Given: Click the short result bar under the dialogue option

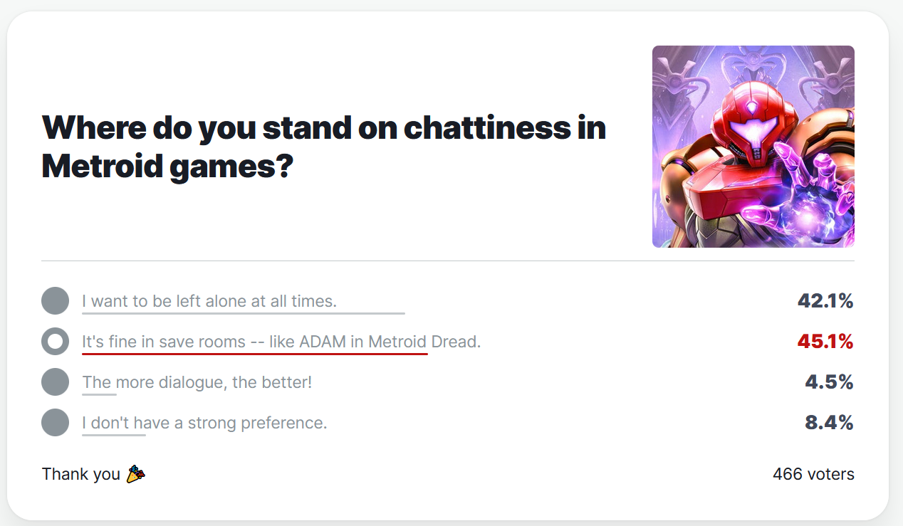Looking at the screenshot, I should [x=99, y=394].
